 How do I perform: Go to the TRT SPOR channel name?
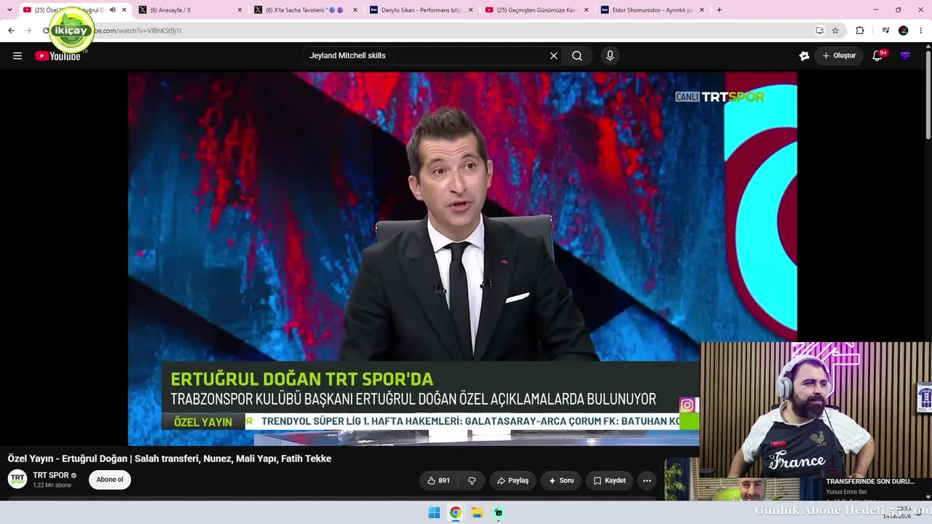pos(51,475)
